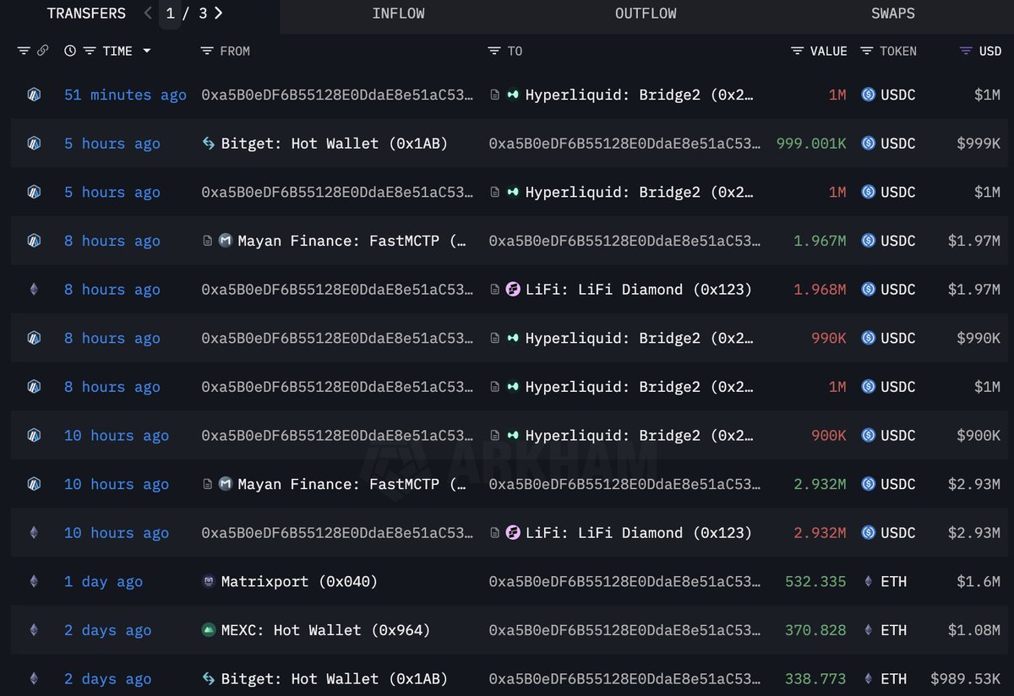Click USDC token icon in top row
The width and height of the screenshot is (1014, 696).
(x=868, y=95)
